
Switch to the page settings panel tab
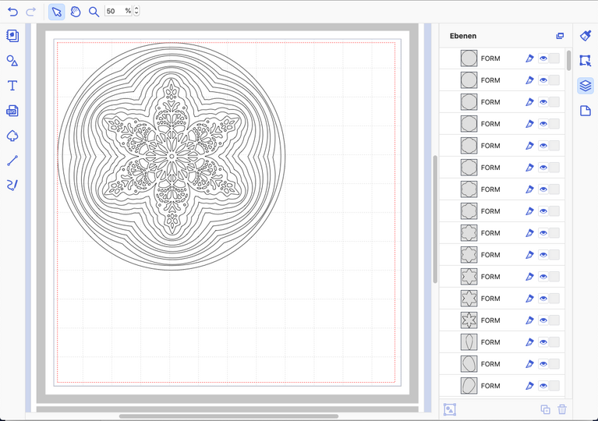click(x=586, y=111)
